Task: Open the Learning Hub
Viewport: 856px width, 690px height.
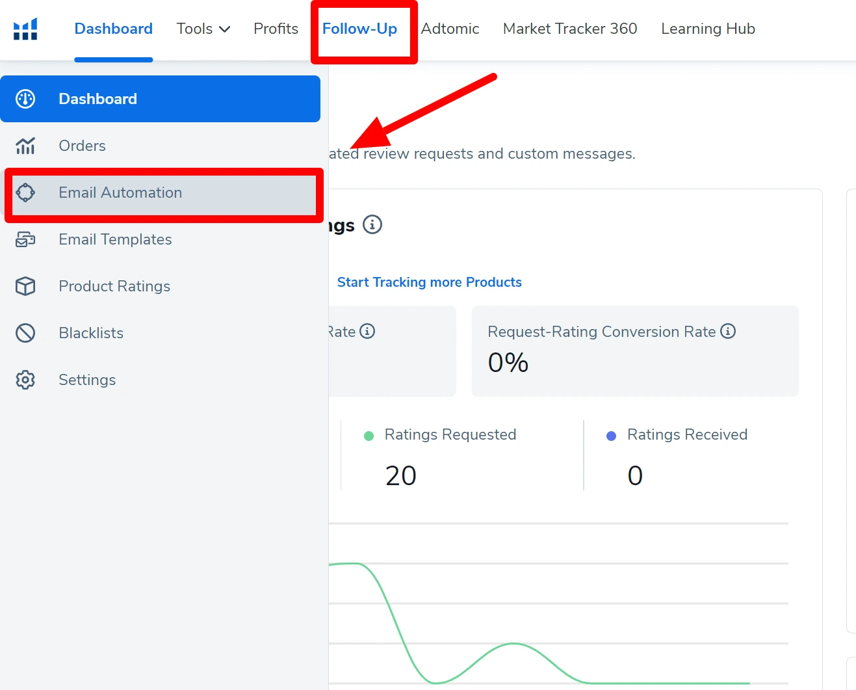Action: point(708,29)
